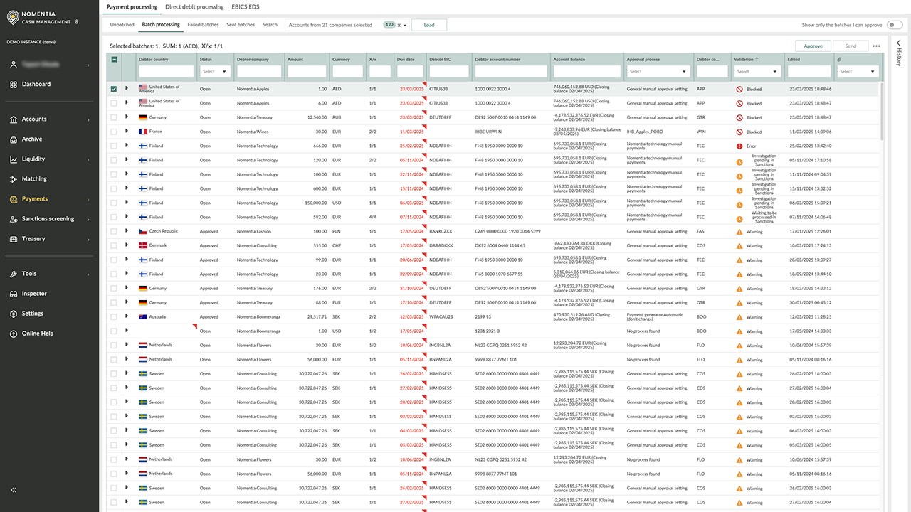911x512 pixels.
Task: Check the box for the RUB 12,540.00 Germany row
Action: coord(114,117)
